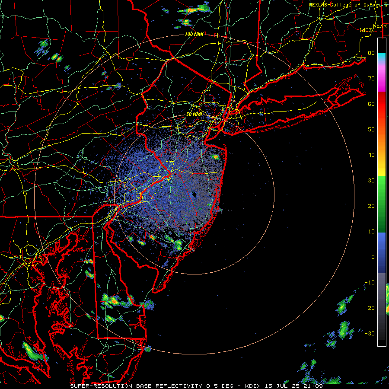Click the 60 dBZ scale value
The image size is (389, 389).
(x=371, y=104)
